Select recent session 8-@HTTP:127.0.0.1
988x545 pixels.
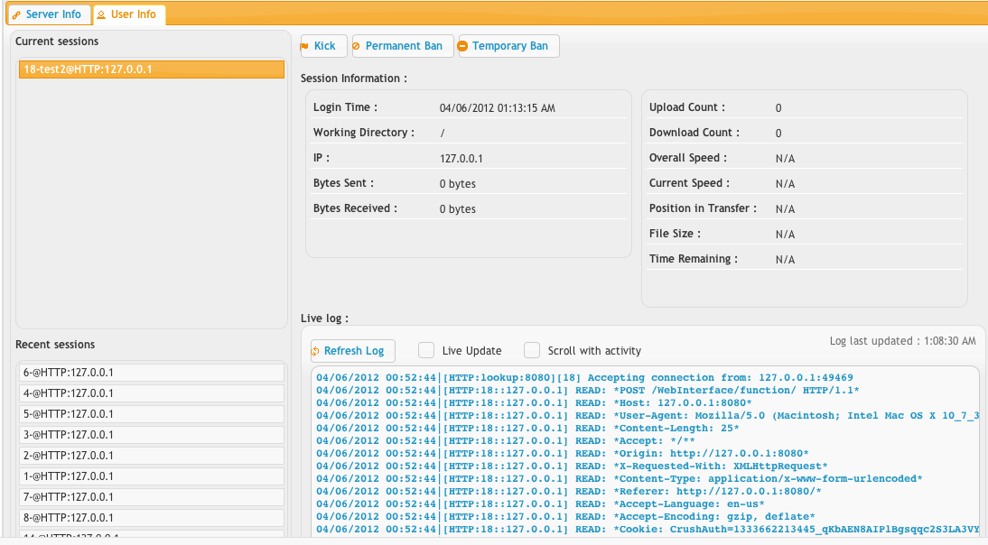pos(151,518)
